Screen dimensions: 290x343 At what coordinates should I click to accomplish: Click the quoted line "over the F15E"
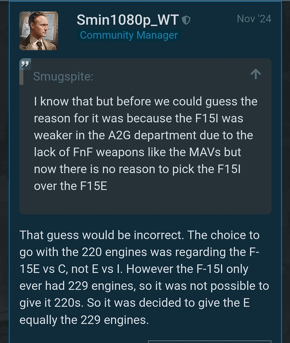point(70,186)
